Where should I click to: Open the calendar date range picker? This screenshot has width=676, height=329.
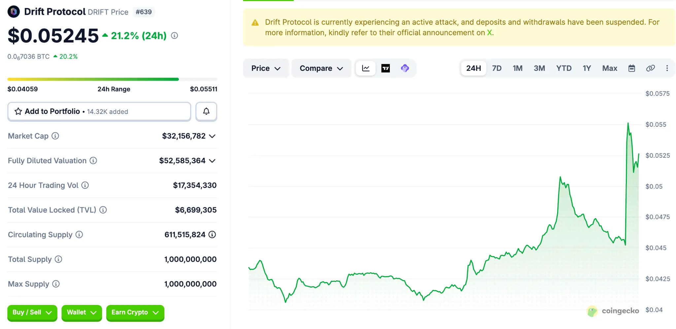pyautogui.click(x=631, y=68)
